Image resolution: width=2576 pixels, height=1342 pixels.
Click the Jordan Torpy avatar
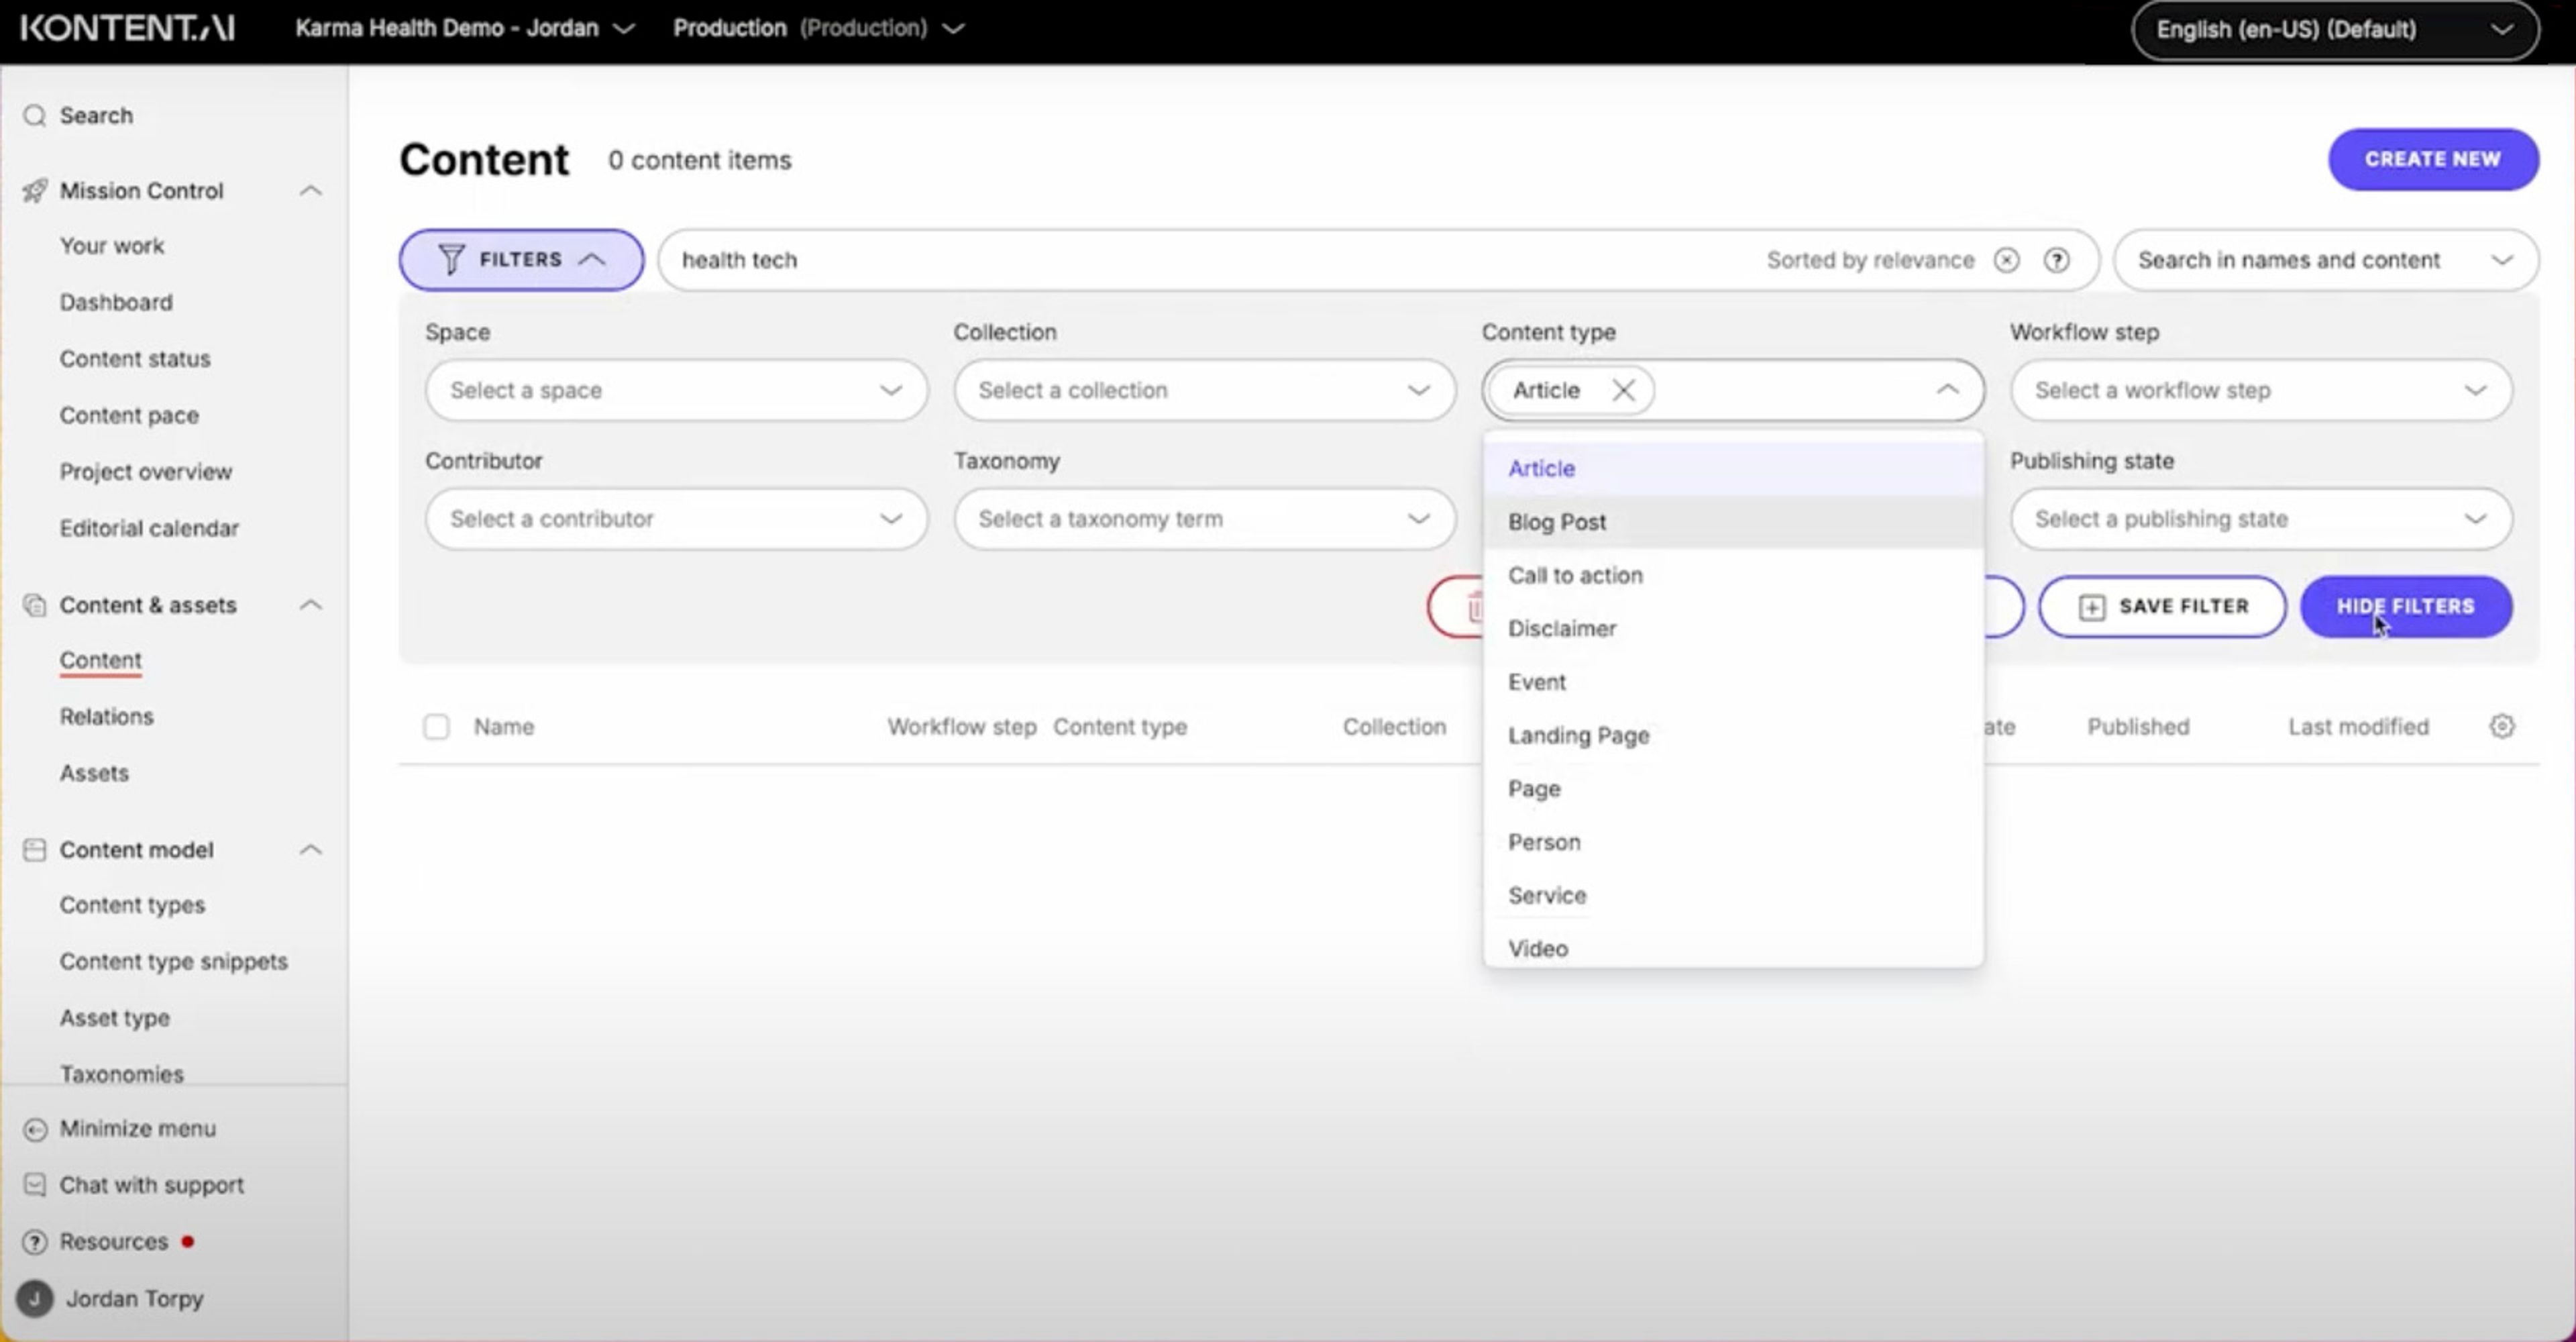[35, 1299]
